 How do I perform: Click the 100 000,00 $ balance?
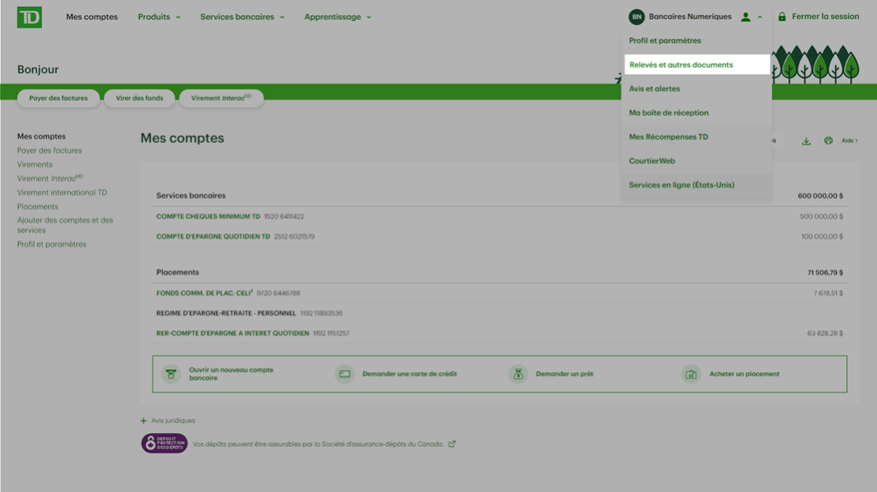click(822, 237)
